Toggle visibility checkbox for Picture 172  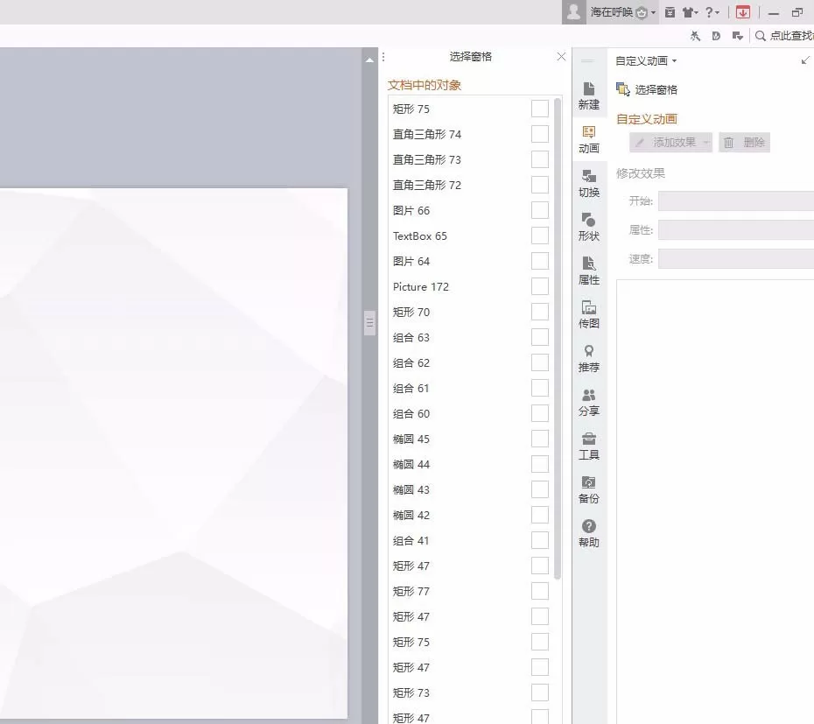[540, 286]
